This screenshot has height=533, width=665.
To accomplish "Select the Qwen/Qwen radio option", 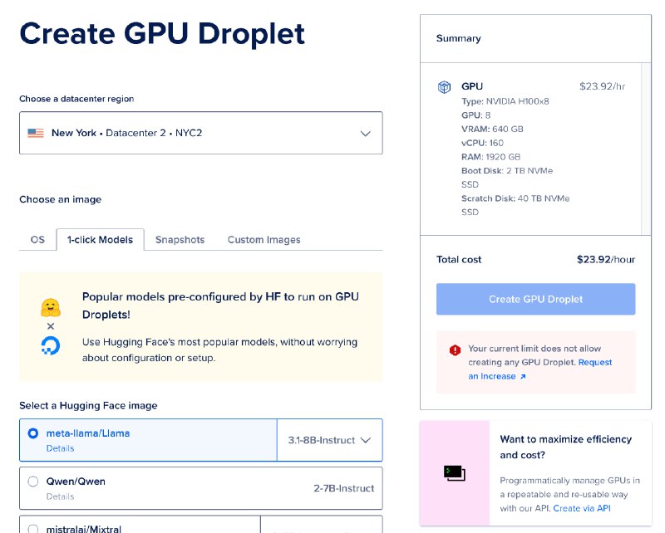I will pyautogui.click(x=33, y=482).
